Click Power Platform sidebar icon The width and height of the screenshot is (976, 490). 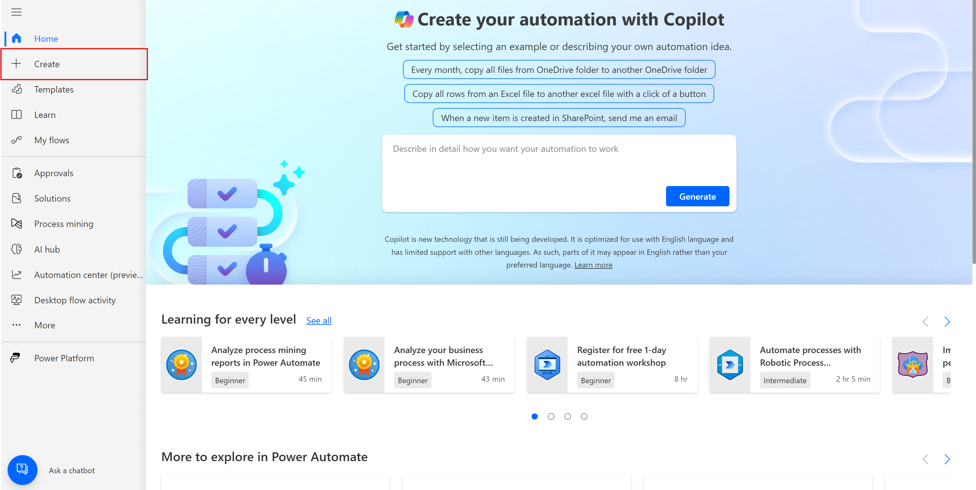pyautogui.click(x=17, y=358)
